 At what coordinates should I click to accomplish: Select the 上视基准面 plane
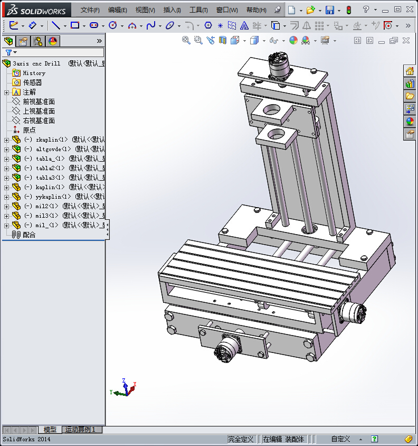point(39,111)
